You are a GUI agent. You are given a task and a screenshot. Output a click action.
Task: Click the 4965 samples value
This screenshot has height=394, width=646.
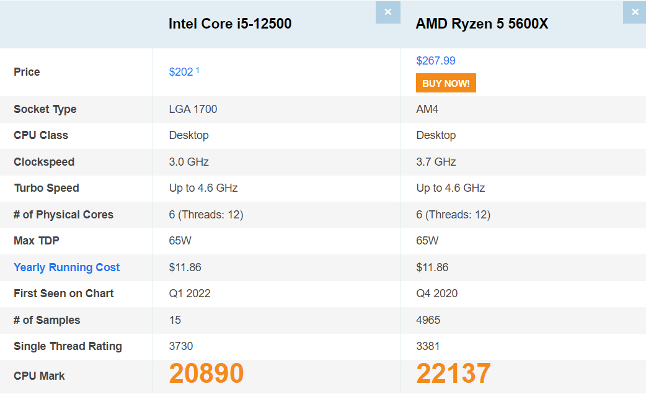pyautogui.click(x=428, y=320)
